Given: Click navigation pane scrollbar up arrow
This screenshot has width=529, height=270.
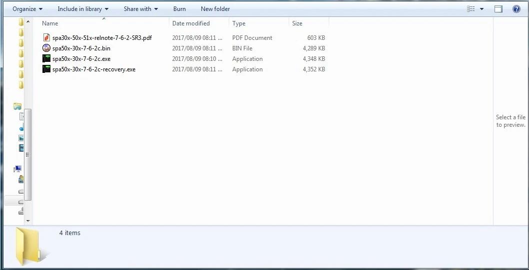Looking at the screenshot, I should (x=28, y=22).
